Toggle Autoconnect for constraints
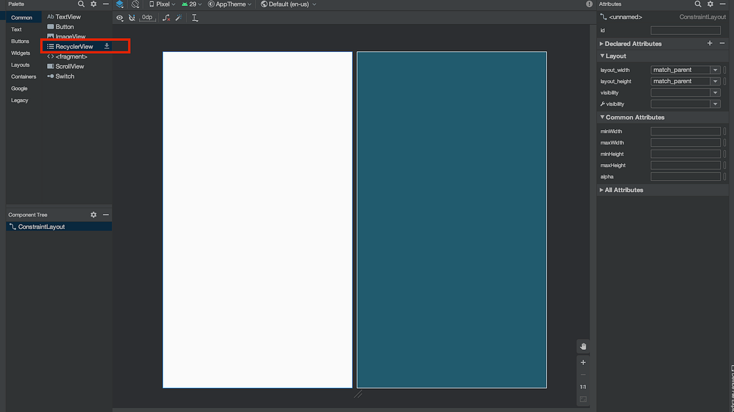The width and height of the screenshot is (734, 412). [x=132, y=18]
